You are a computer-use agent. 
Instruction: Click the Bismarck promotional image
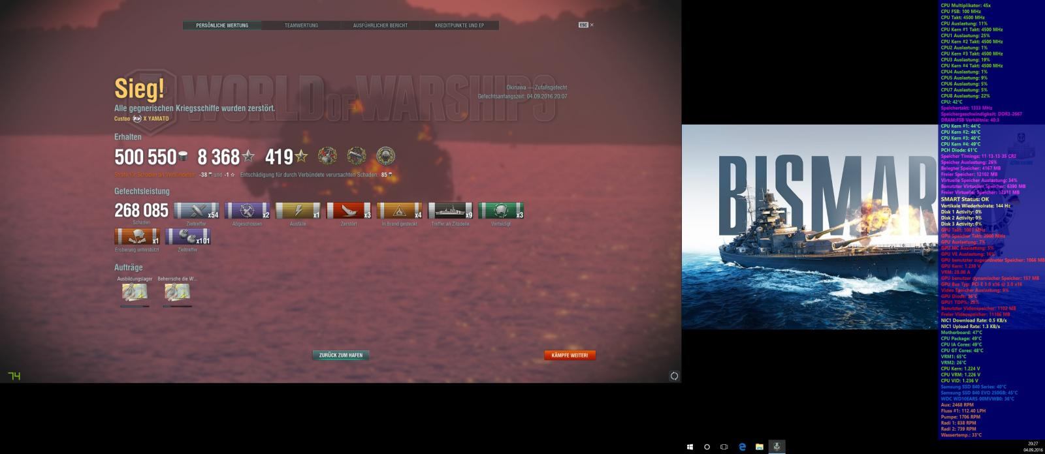(x=810, y=227)
